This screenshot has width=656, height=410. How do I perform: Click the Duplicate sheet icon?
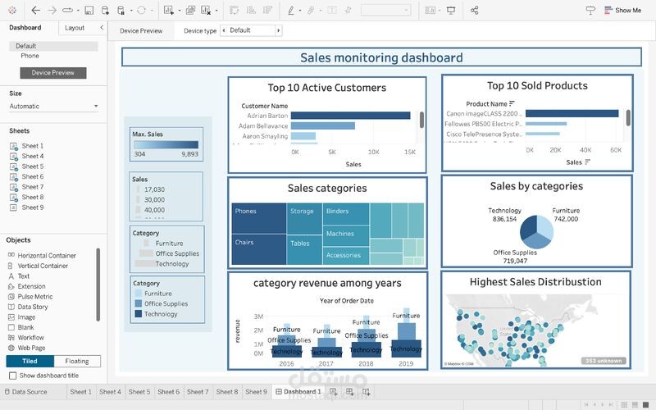pyautogui.click(x=190, y=11)
